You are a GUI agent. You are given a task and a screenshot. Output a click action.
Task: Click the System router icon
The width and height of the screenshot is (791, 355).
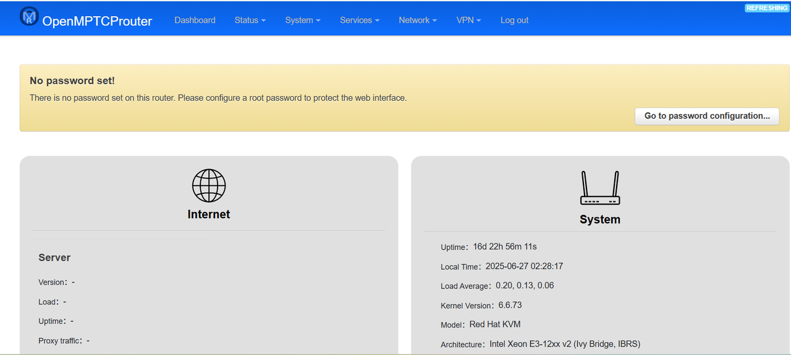599,188
